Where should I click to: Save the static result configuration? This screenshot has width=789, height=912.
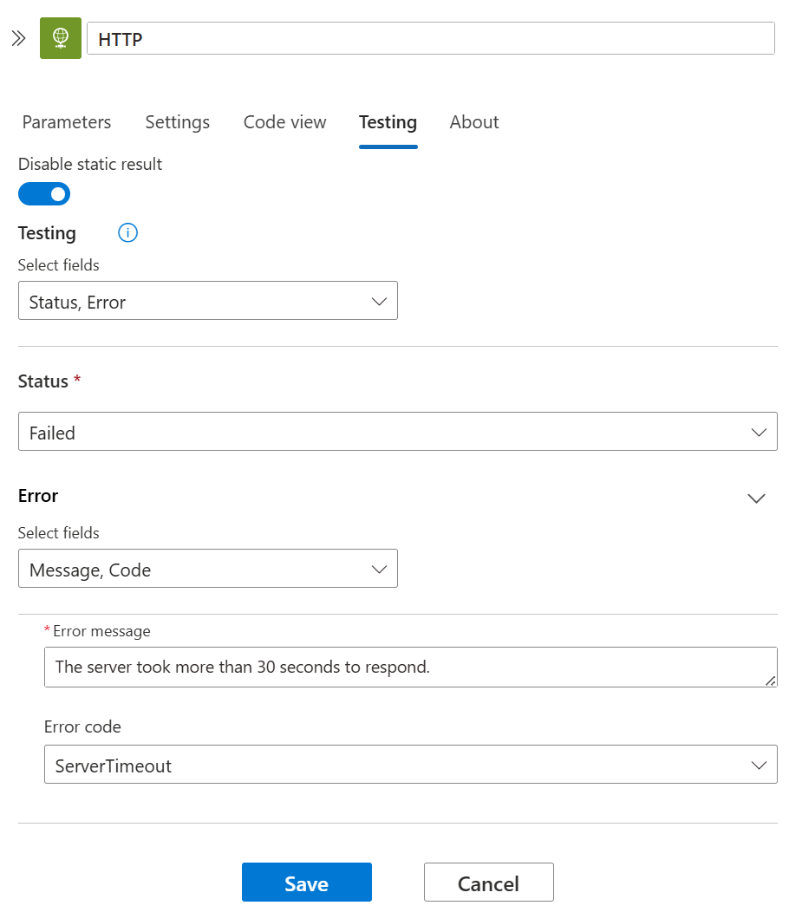point(306,882)
